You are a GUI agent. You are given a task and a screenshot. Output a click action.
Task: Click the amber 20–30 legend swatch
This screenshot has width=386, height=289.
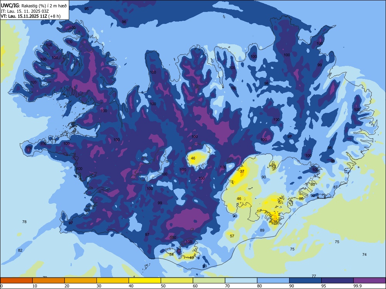81,281
